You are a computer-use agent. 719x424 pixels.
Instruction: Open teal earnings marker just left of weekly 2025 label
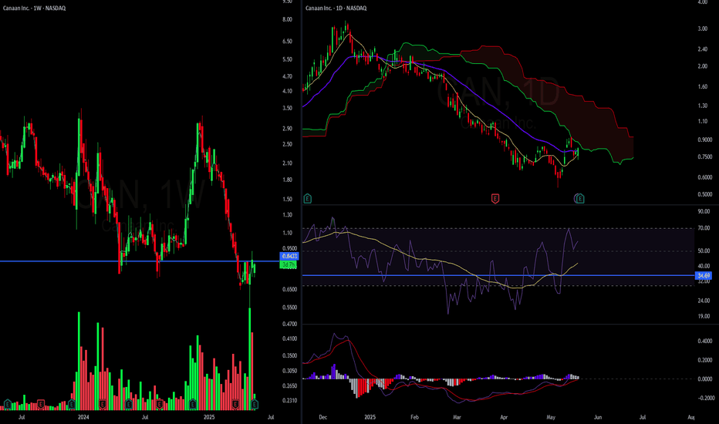tap(193, 404)
